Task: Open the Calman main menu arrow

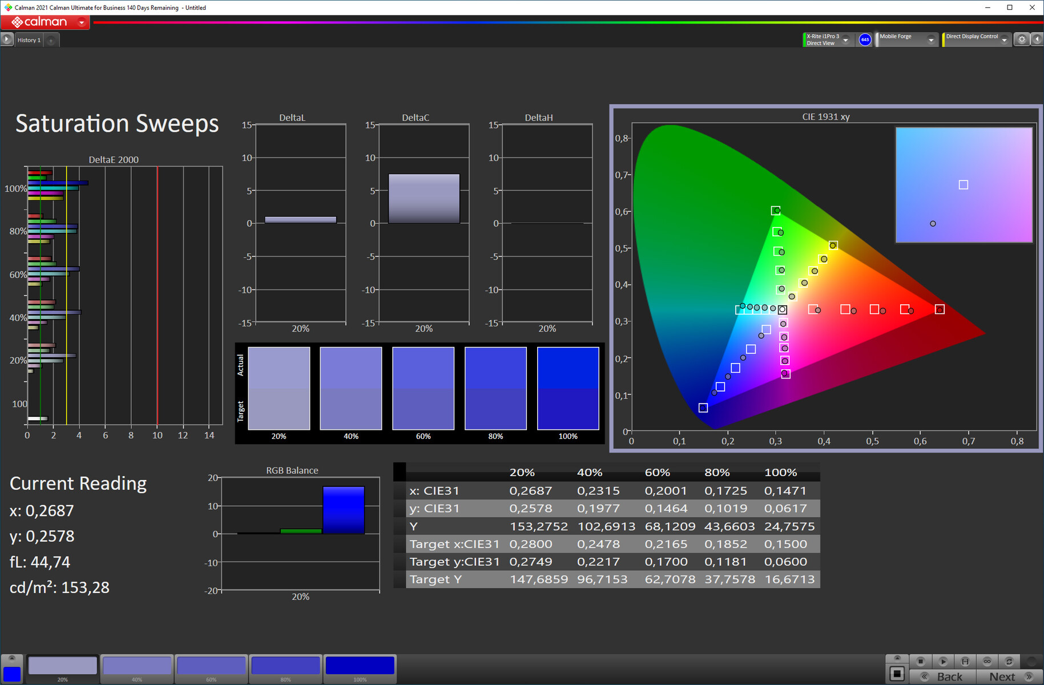Action: [82, 22]
